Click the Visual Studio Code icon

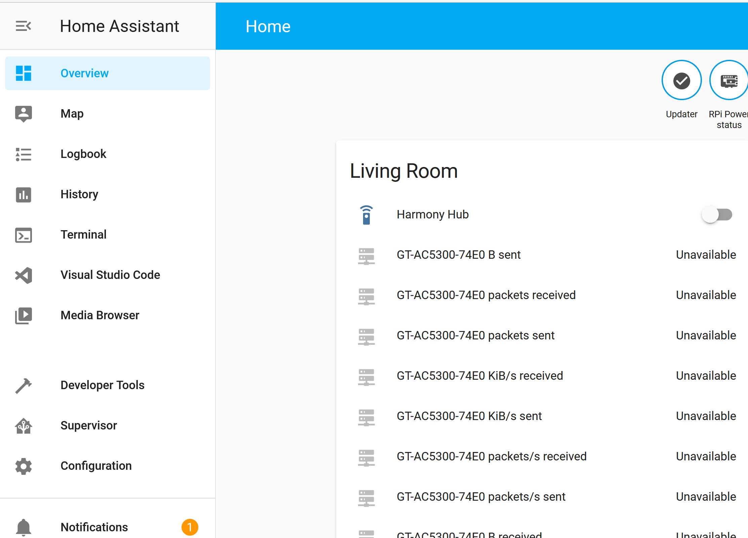24,275
